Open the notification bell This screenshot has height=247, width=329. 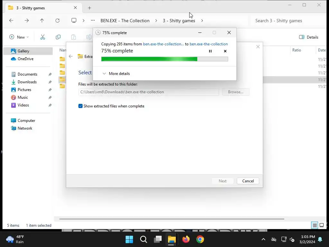pyautogui.click(x=320, y=239)
